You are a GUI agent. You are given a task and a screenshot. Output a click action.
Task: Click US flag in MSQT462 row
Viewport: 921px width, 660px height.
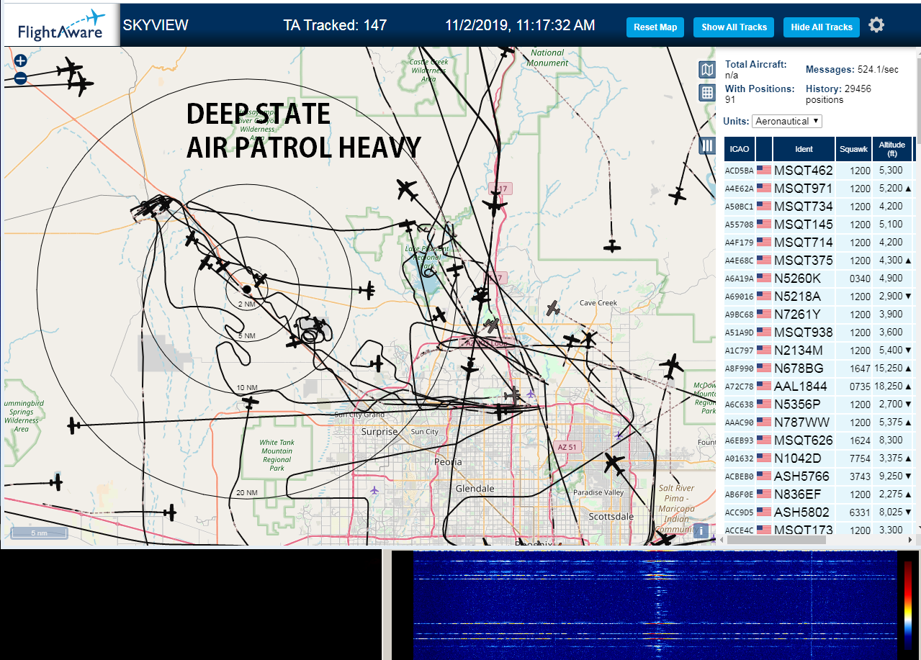(764, 171)
